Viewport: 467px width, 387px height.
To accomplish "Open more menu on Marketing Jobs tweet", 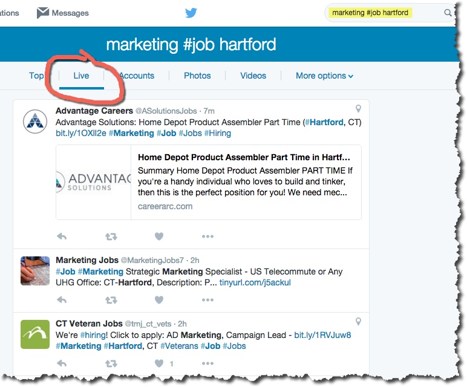I will pos(207,300).
